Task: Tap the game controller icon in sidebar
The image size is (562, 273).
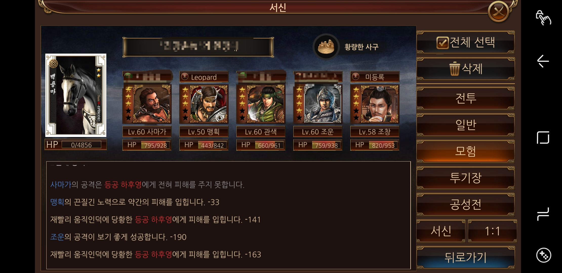Action: [543, 255]
